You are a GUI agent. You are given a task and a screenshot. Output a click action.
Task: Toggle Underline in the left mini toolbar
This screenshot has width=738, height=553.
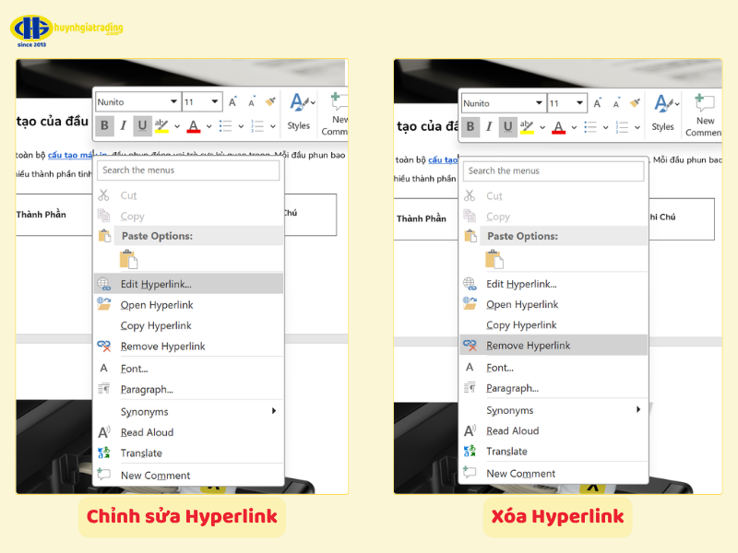[x=142, y=126]
